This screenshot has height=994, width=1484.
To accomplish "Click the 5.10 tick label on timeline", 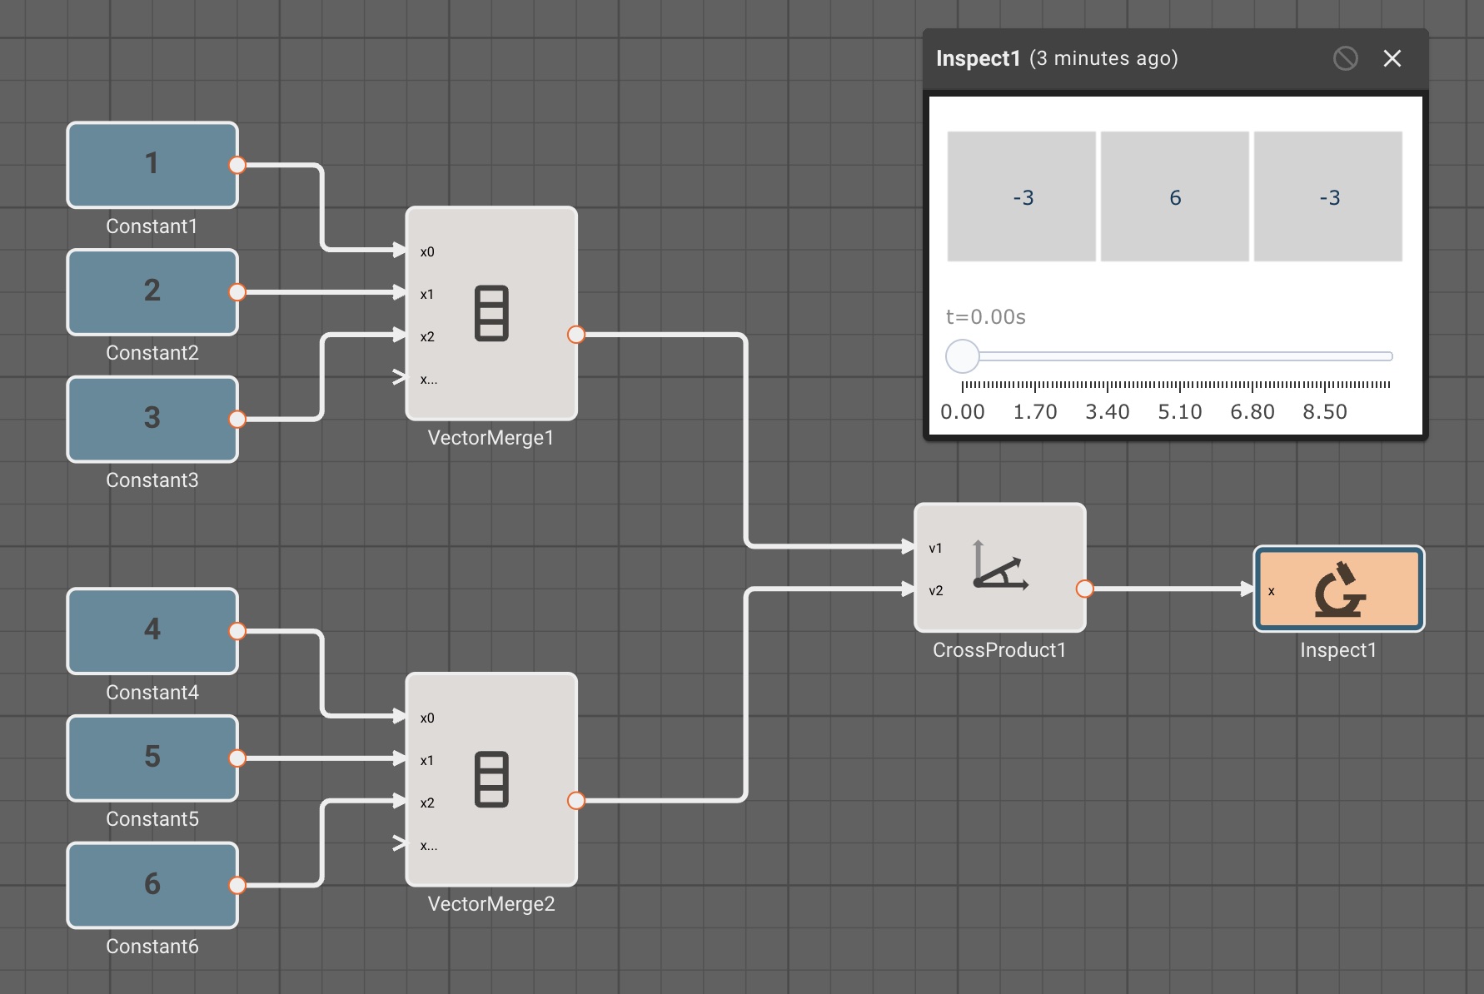I will click(1179, 411).
